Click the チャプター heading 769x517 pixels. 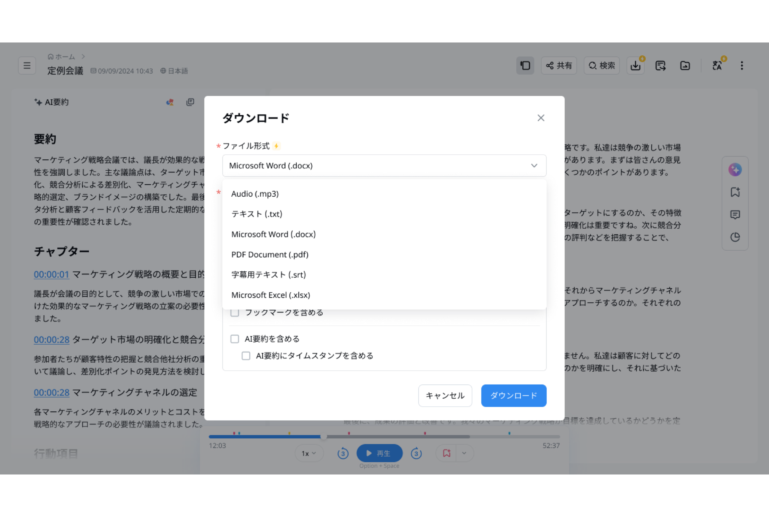(x=62, y=251)
